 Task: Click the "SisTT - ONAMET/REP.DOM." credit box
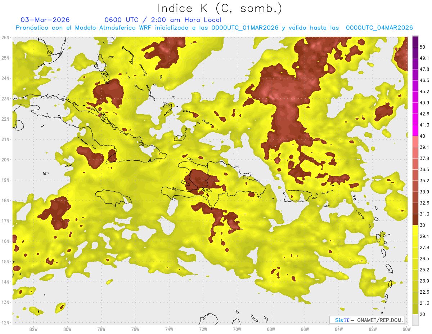pos(367,320)
